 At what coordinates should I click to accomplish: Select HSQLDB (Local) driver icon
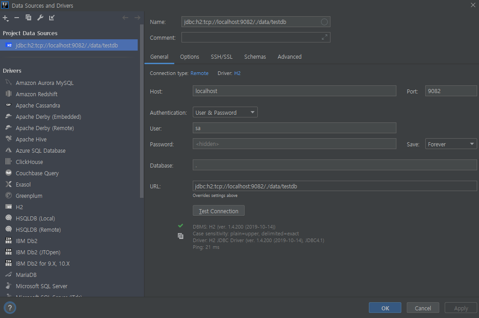tap(9, 218)
